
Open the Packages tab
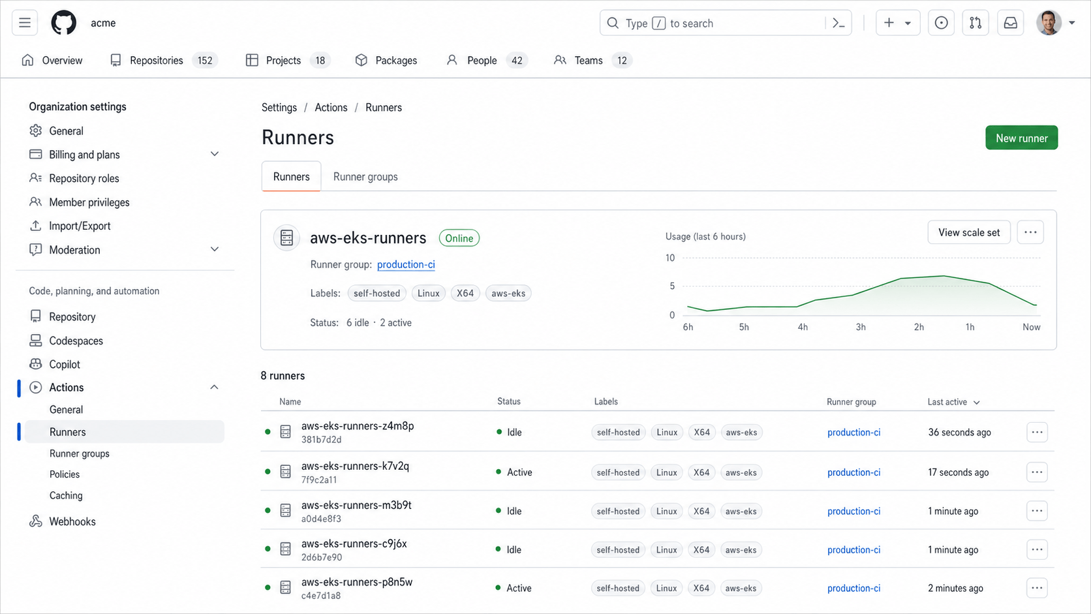386,60
